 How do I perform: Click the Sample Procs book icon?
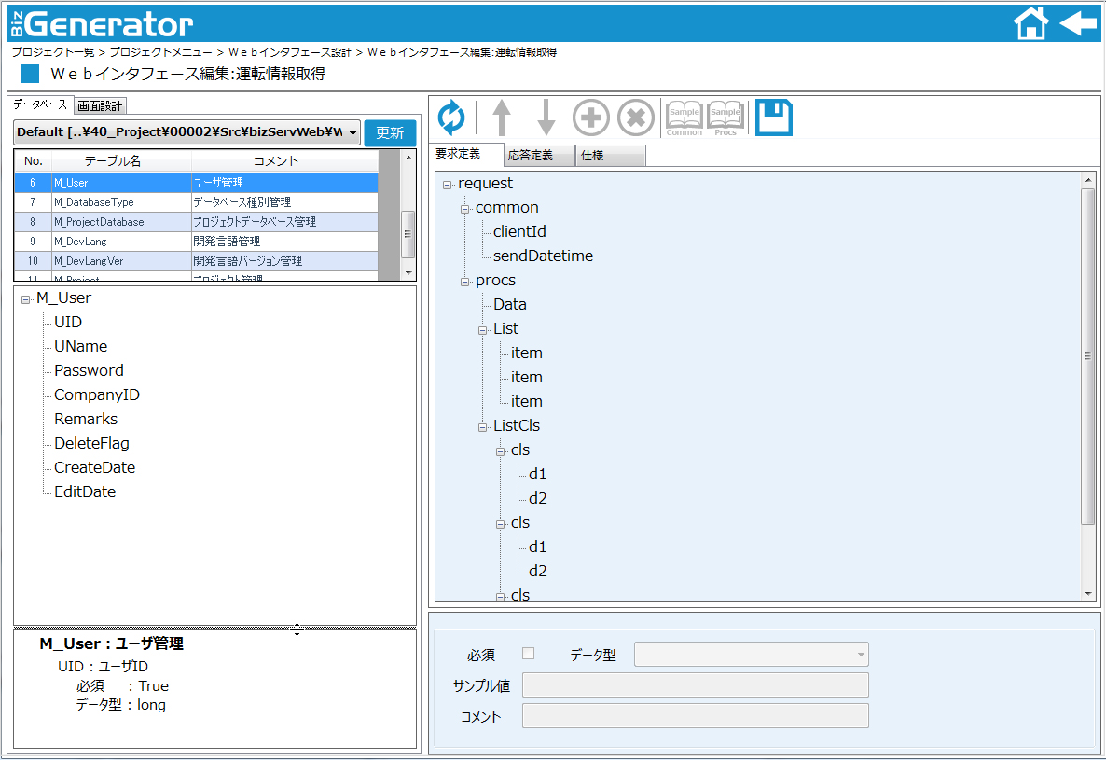click(x=726, y=117)
